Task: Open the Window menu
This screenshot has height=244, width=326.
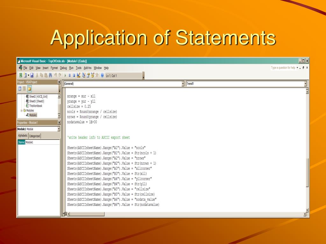Action: pos(97,68)
